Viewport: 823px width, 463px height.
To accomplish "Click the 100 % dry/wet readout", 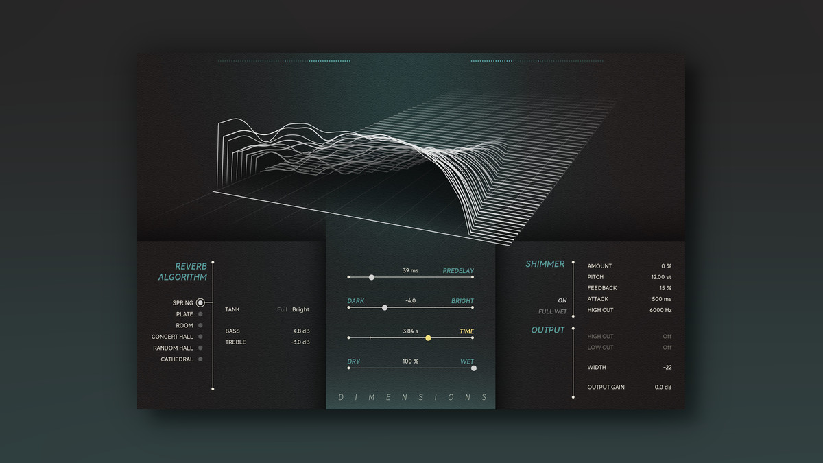I will click(x=410, y=361).
